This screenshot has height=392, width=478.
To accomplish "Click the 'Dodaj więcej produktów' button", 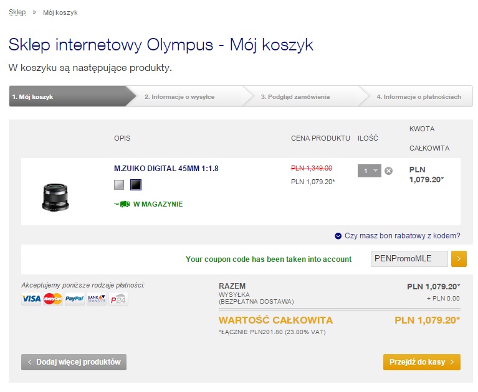I will click(74, 362).
